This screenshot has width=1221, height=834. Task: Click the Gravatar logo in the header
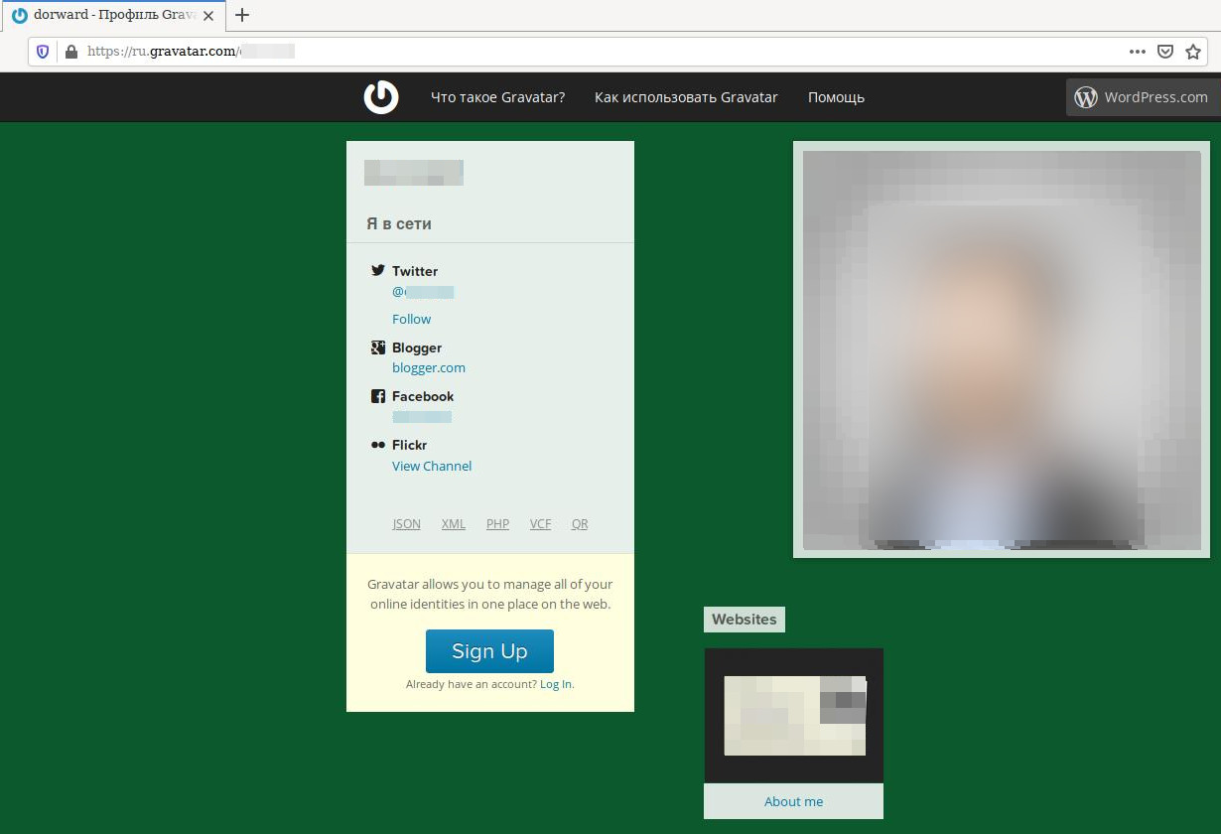point(381,97)
